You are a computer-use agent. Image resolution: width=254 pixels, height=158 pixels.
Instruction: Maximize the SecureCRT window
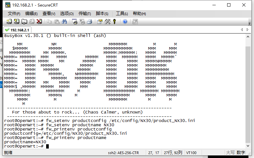tap(229, 5)
